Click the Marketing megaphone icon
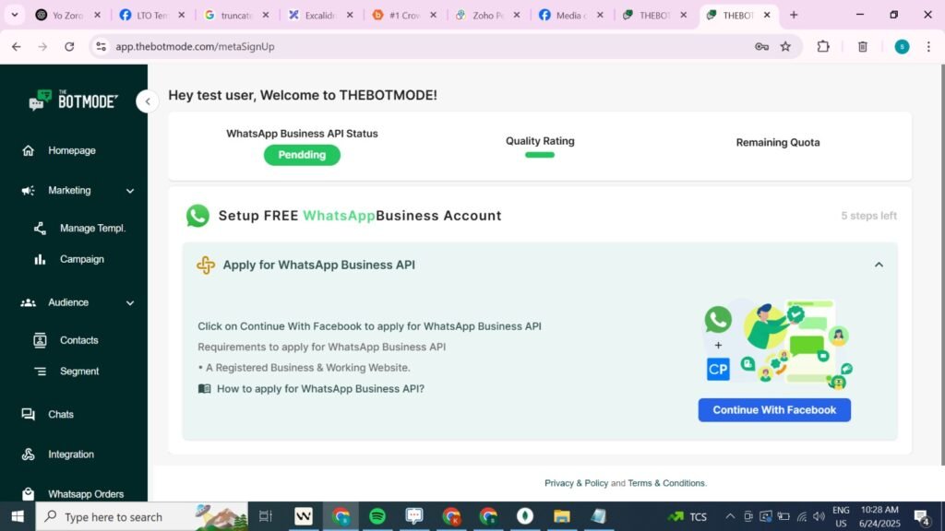 29,190
